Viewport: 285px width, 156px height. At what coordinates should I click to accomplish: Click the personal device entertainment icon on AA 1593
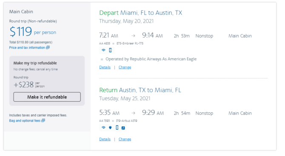117,128
